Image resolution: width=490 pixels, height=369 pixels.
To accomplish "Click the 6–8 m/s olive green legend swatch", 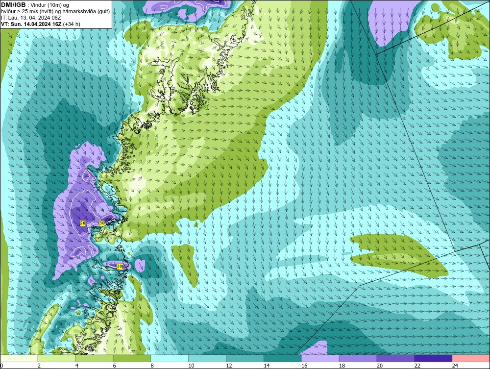I will pos(132,359).
